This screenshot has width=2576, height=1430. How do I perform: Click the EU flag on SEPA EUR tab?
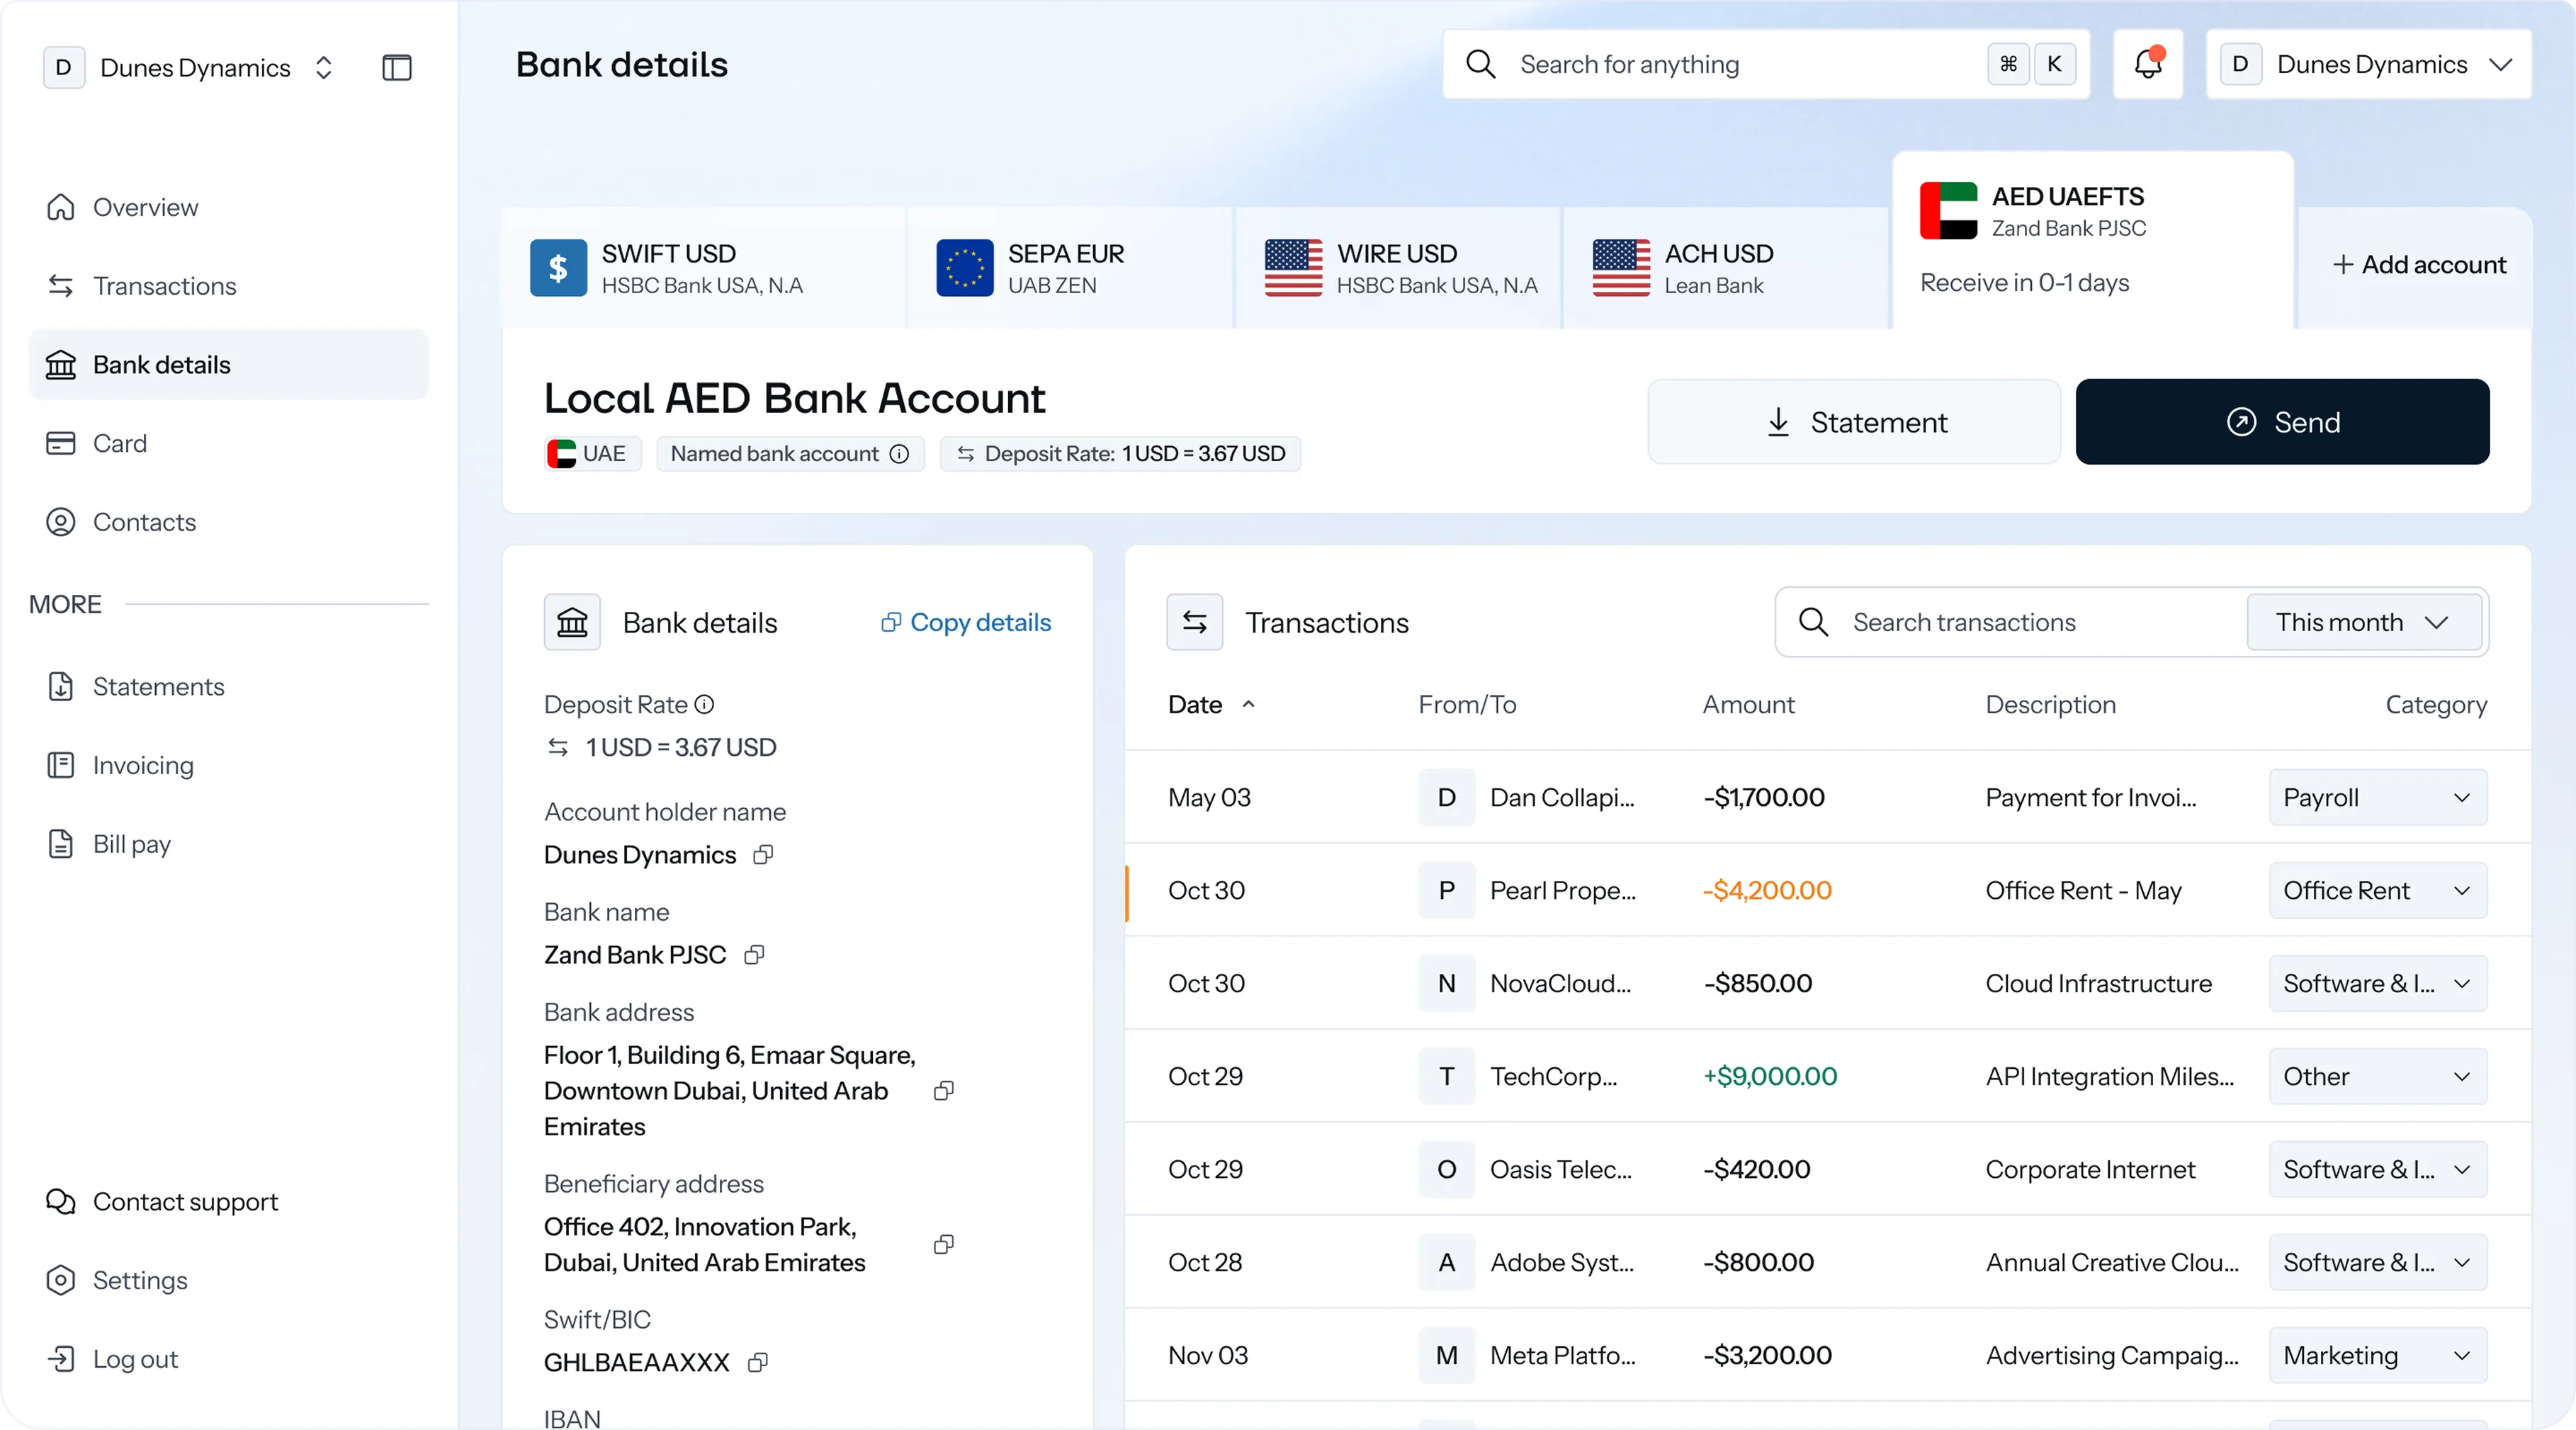pyautogui.click(x=964, y=268)
